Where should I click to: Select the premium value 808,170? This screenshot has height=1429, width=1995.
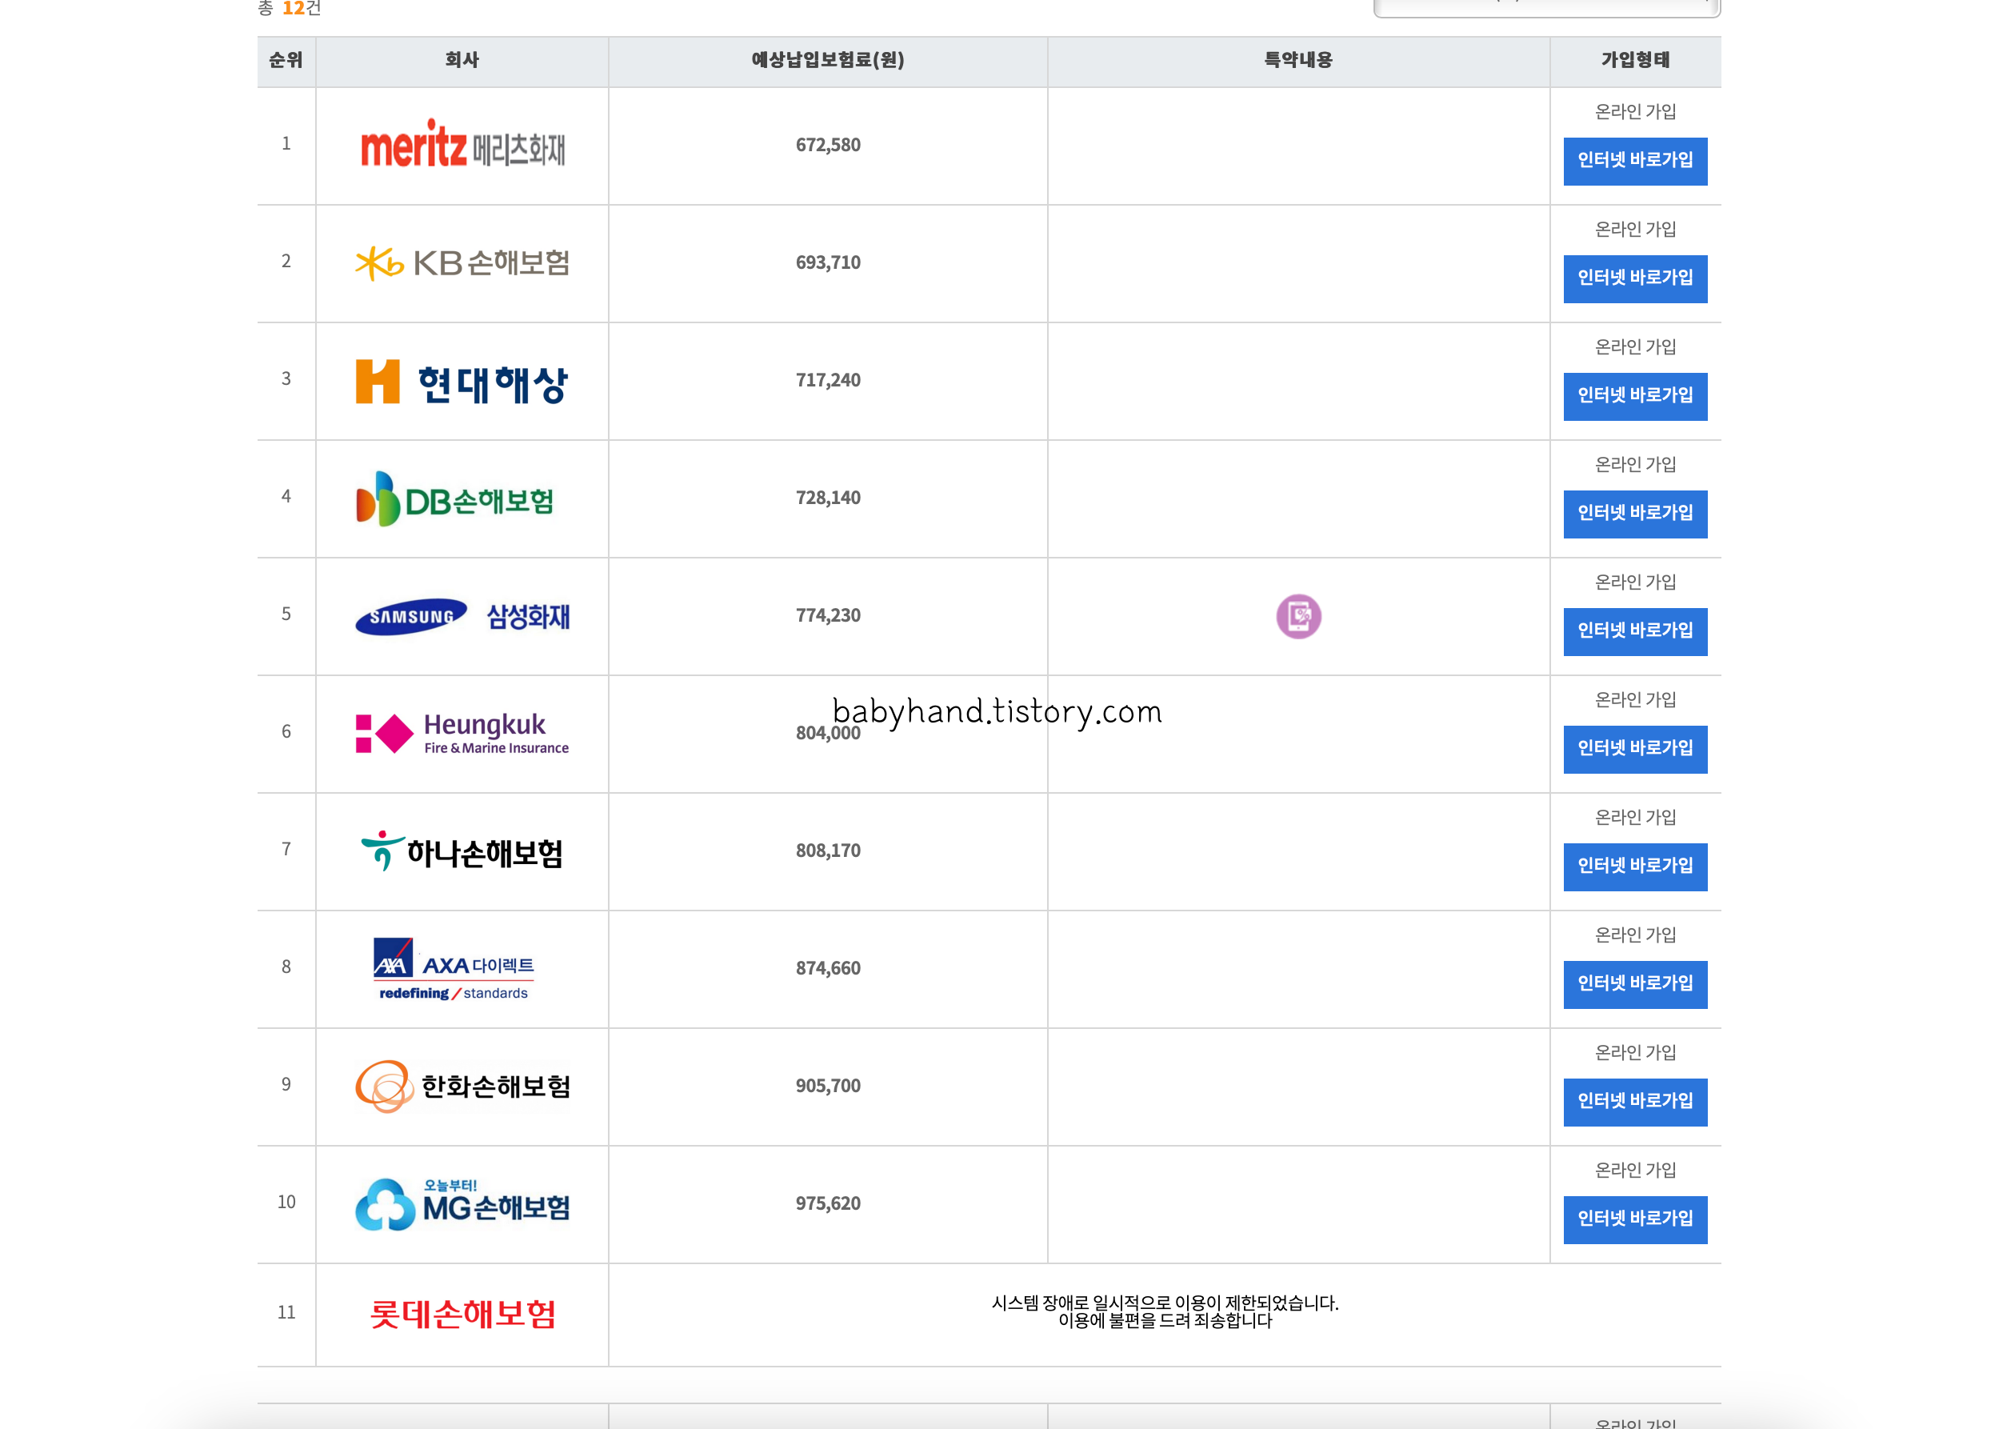point(828,851)
